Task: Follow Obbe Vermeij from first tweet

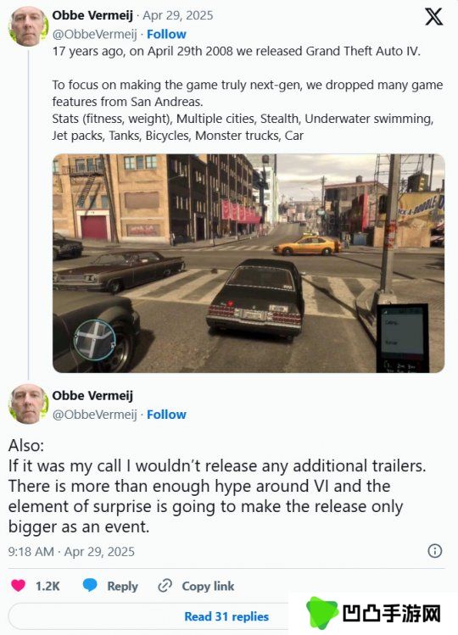Action: [166, 35]
